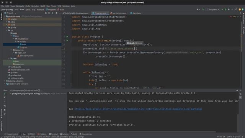The height and width of the screenshot is (138, 245).
Task: Open Services tool window
Action: tap(64, 134)
